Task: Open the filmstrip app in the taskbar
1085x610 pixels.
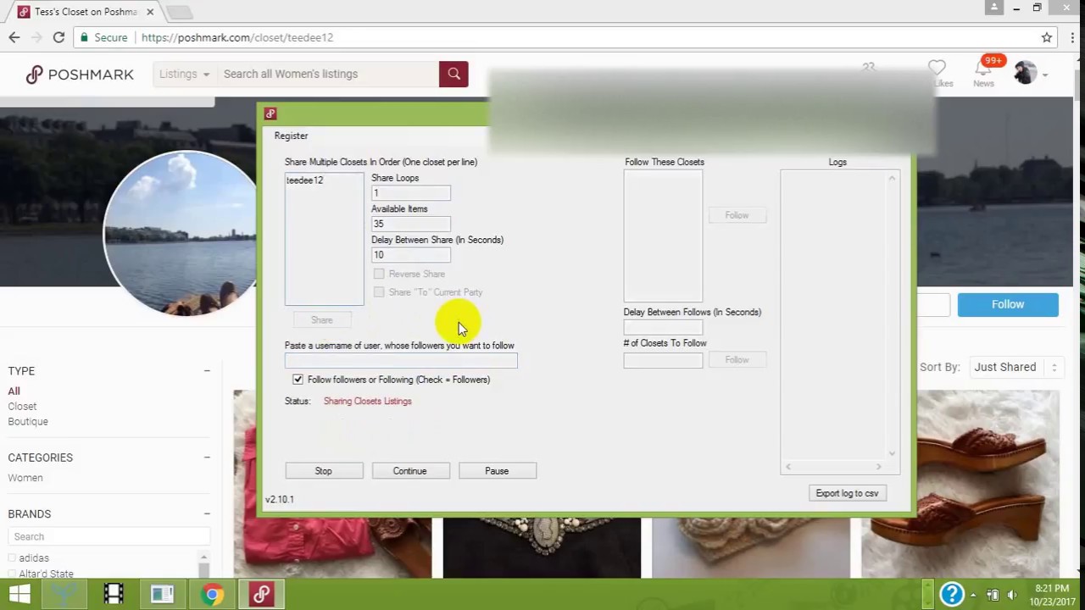Action: click(114, 594)
